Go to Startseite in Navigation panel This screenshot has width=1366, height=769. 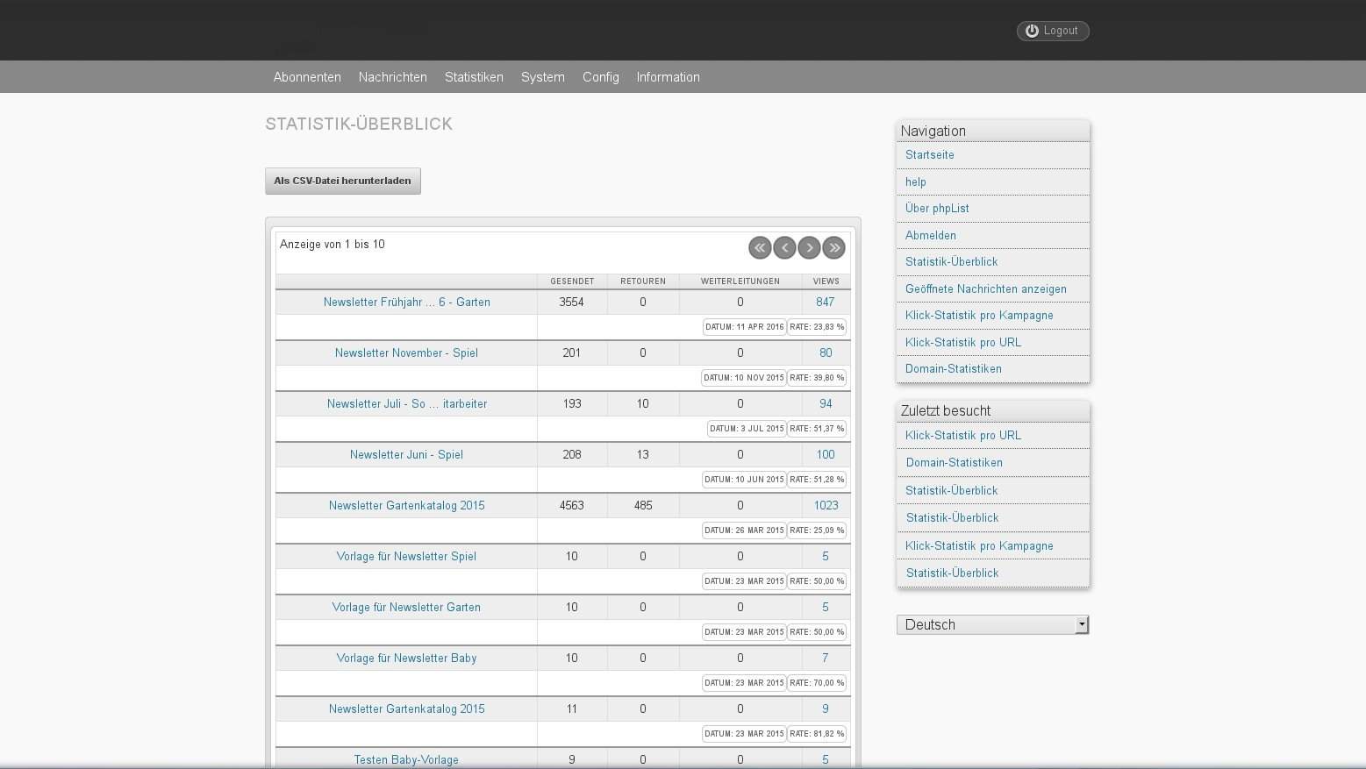[929, 154]
